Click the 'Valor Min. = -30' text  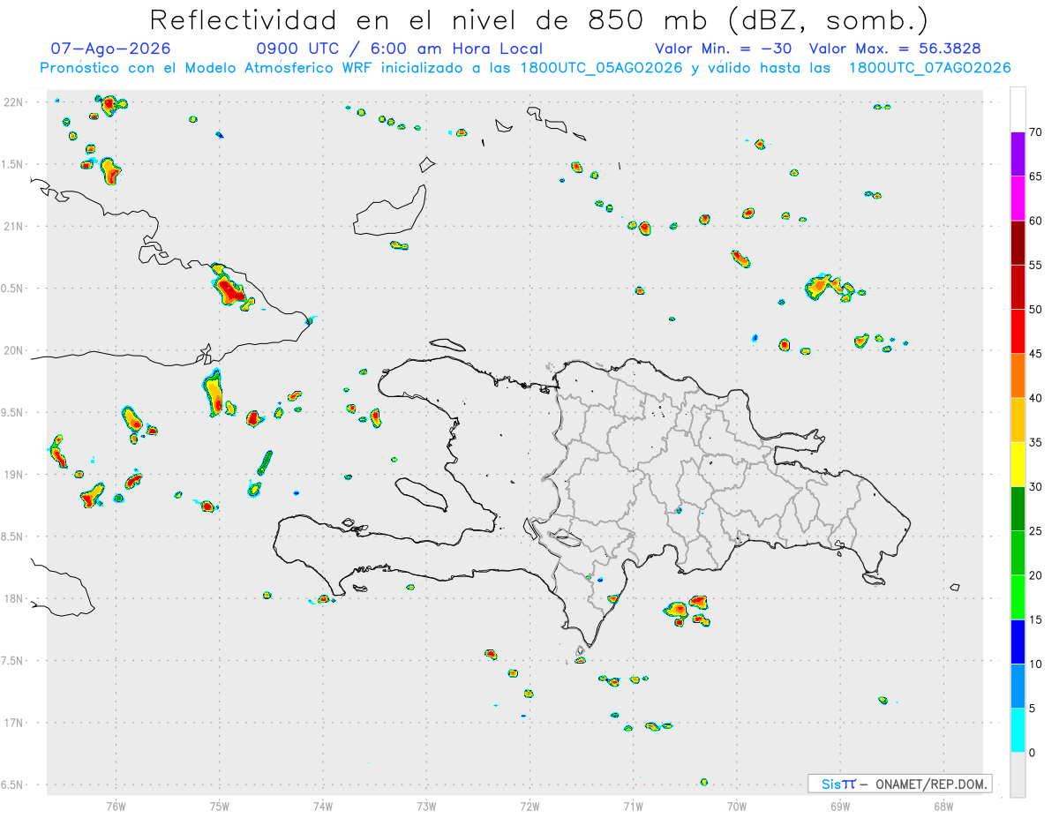[x=725, y=49]
